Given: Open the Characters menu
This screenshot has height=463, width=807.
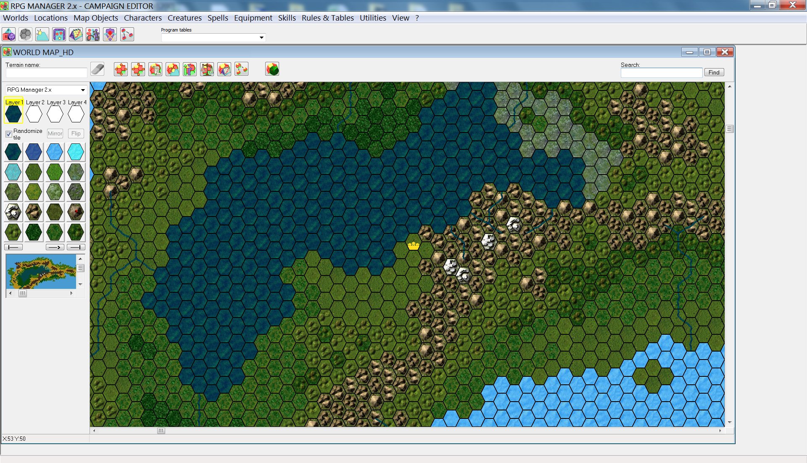Looking at the screenshot, I should click(143, 18).
